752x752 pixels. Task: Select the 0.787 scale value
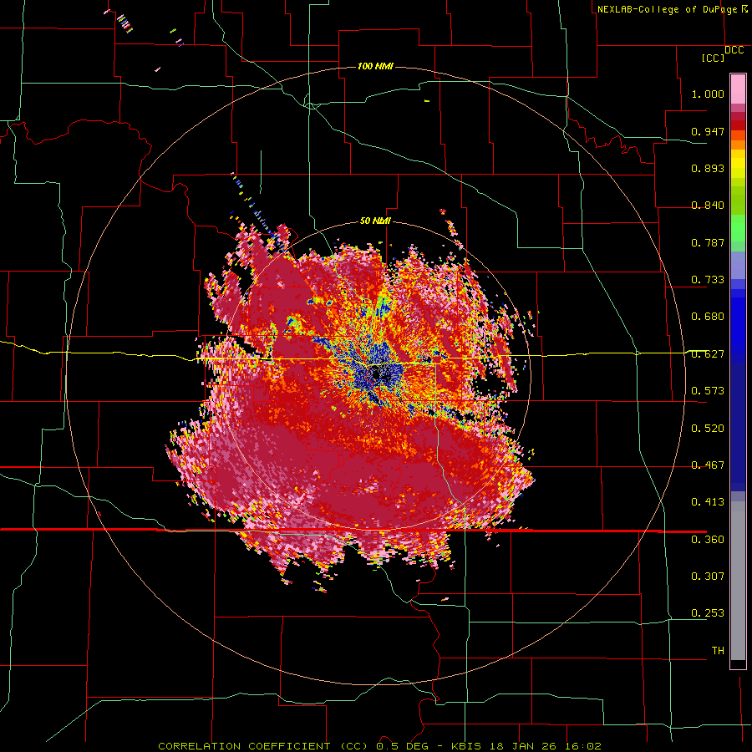coord(708,242)
